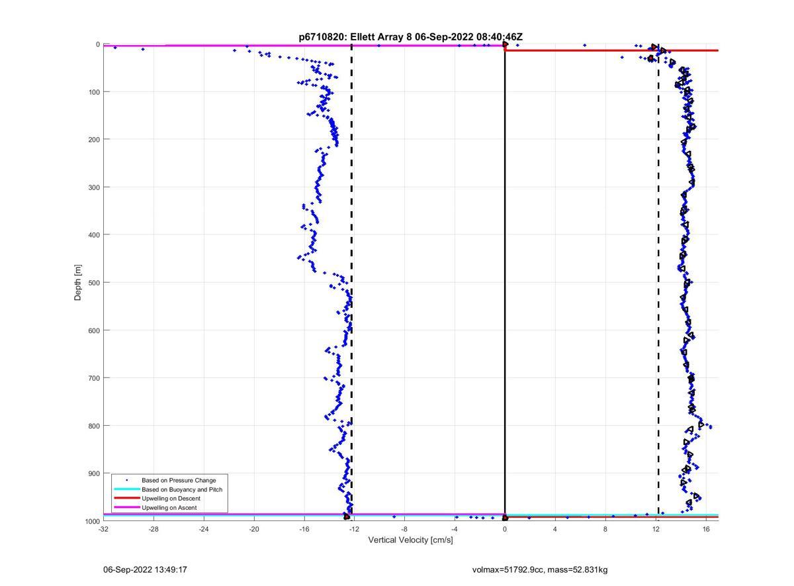Click the depth tick label 600

click(93, 330)
